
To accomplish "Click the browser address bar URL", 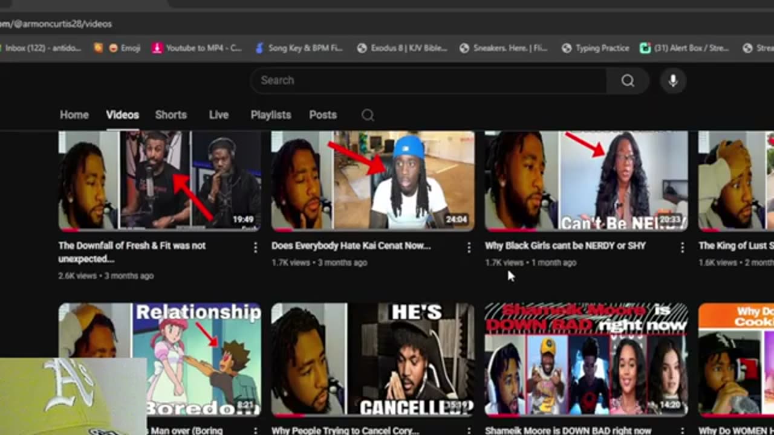I will 56,24.
